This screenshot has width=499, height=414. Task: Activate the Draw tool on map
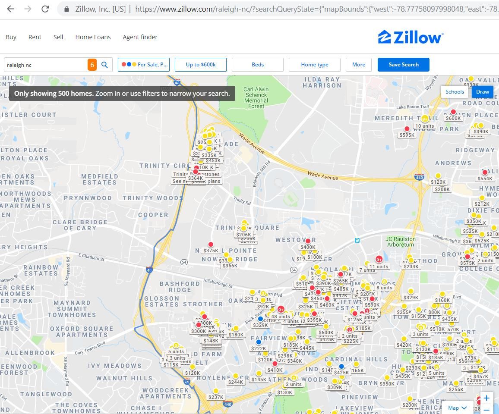(x=483, y=91)
